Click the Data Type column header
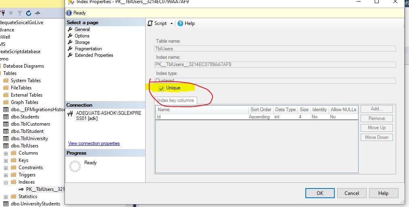This screenshot has width=409, height=207. pyautogui.click(x=285, y=110)
